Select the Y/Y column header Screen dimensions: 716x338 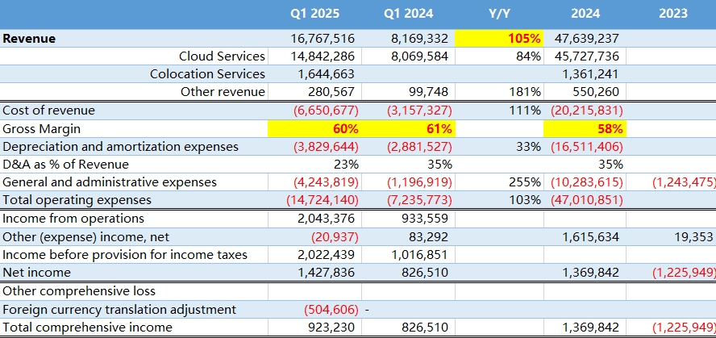[x=499, y=14]
